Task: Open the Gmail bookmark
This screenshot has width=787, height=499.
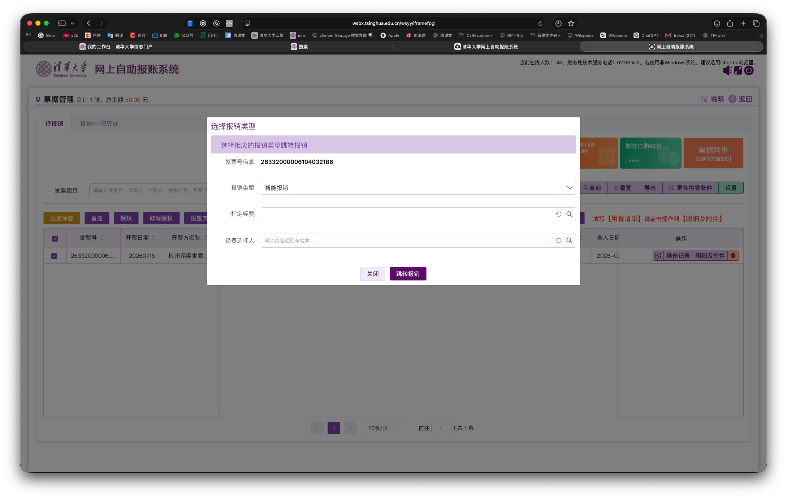Action: (47, 35)
